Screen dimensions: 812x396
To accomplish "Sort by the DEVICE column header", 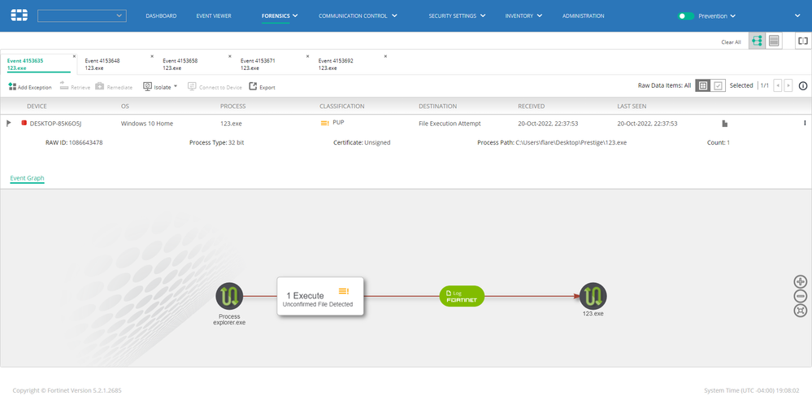I will click(37, 107).
